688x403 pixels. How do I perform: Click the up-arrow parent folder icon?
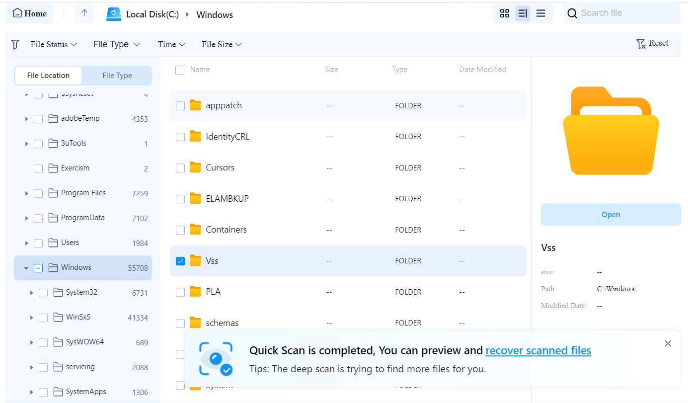point(83,13)
